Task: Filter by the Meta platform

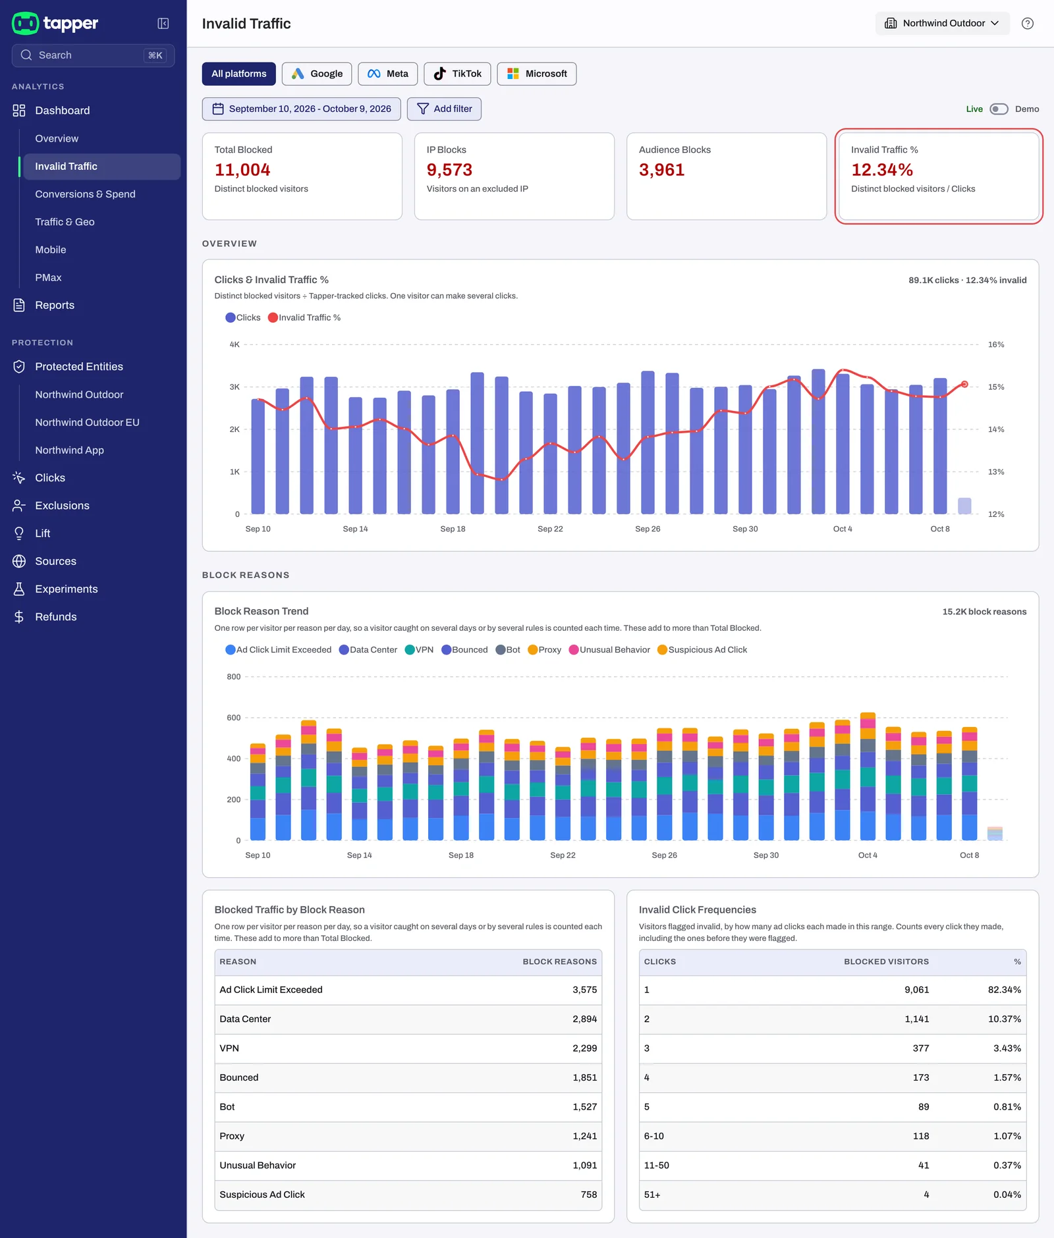Action: click(388, 74)
